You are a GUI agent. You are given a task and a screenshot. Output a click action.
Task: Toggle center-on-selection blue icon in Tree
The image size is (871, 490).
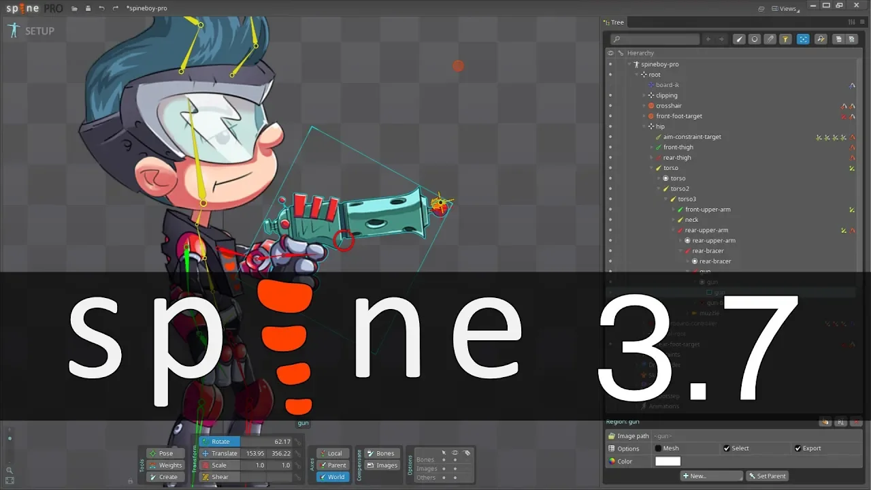pyautogui.click(x=804, y=39)
